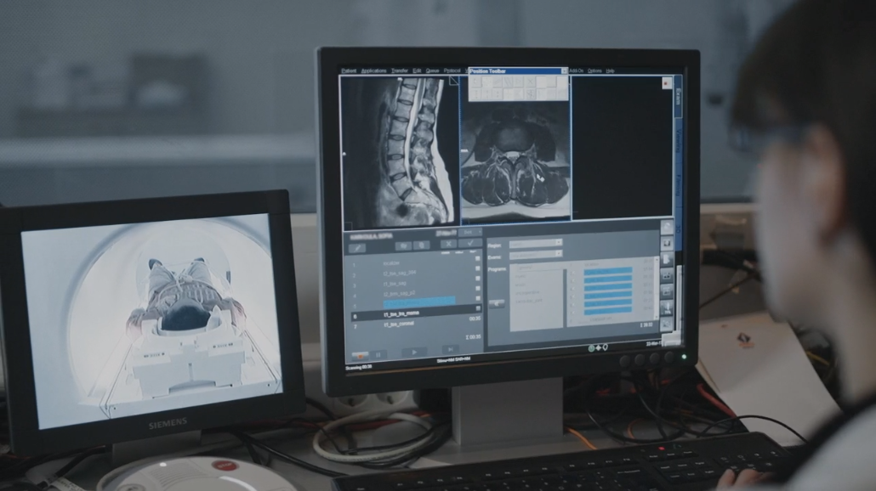Click the X cancel button above the protocol queue
Viewport: 876px width, 491px height.
(x=448, y=244)
